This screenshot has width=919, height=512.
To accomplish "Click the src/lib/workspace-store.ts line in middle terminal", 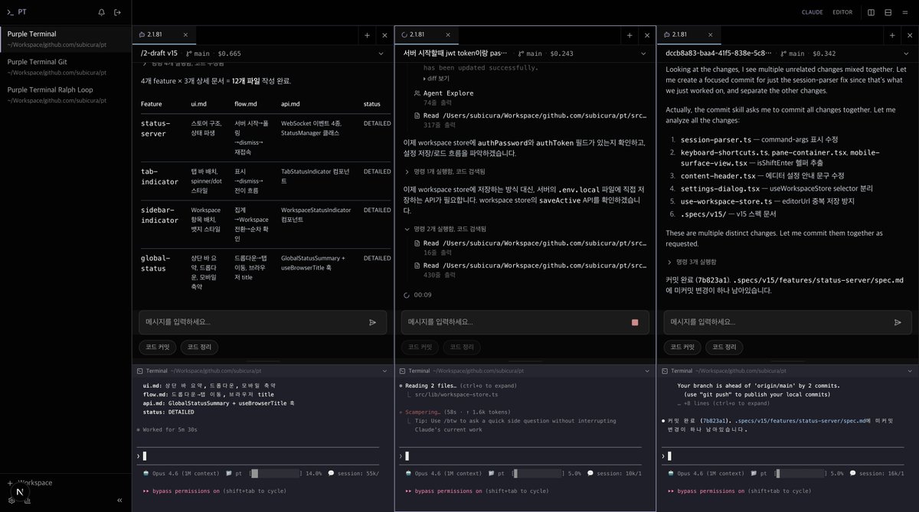I will pyautogui.click(x=456, y=394).
